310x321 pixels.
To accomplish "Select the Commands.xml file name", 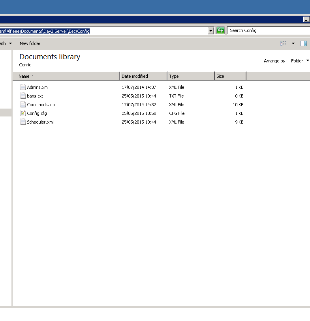I will [41, 105].
